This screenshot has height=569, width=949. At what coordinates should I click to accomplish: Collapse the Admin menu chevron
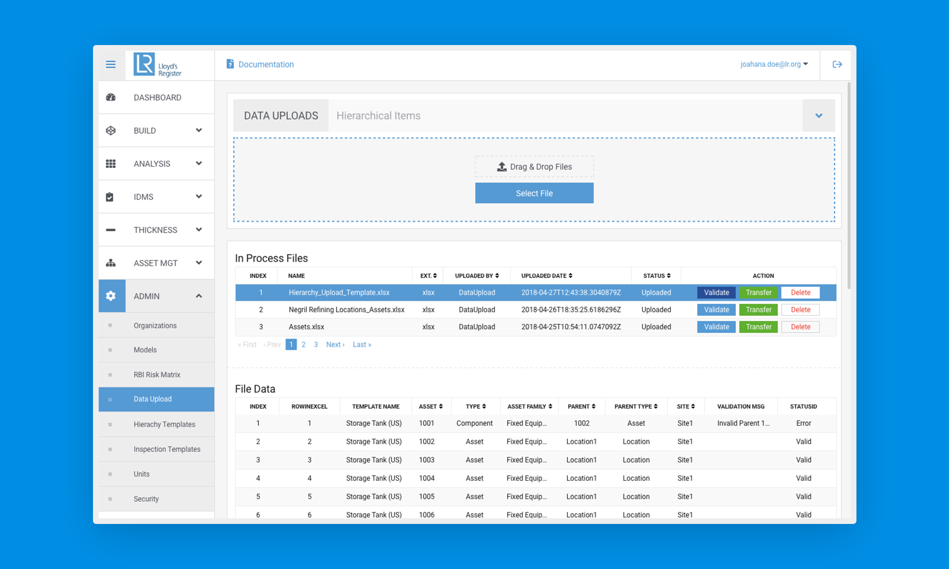point(199,296)
